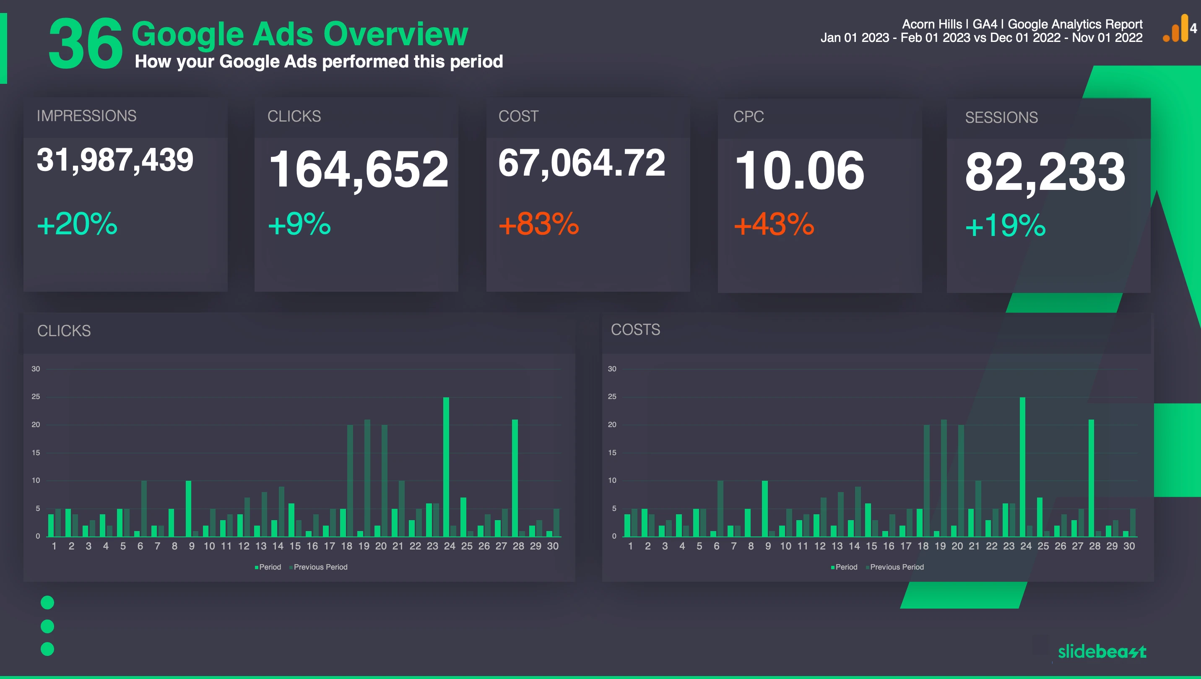The image size is (1201, 679).
Task: Select the clicks value 164,652
Action: pos(359,170)
